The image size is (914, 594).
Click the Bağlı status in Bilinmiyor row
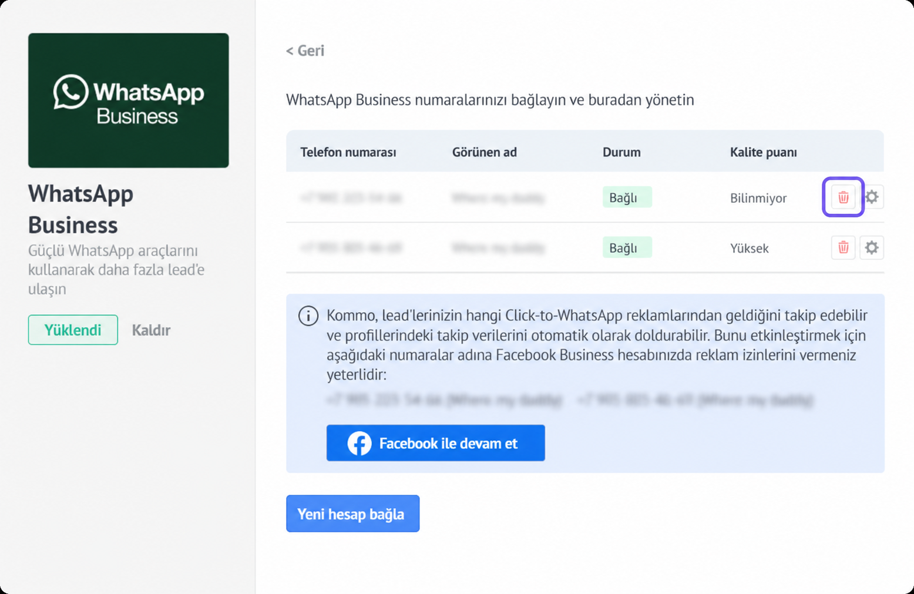point(627,197)
